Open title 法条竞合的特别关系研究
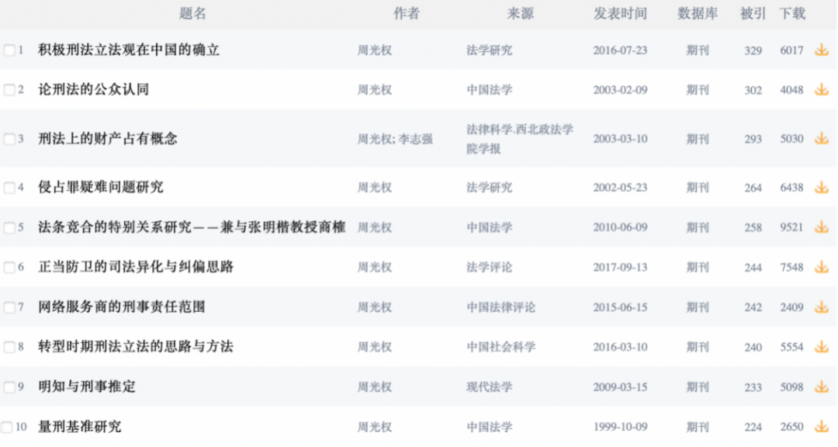 (192, 227)
